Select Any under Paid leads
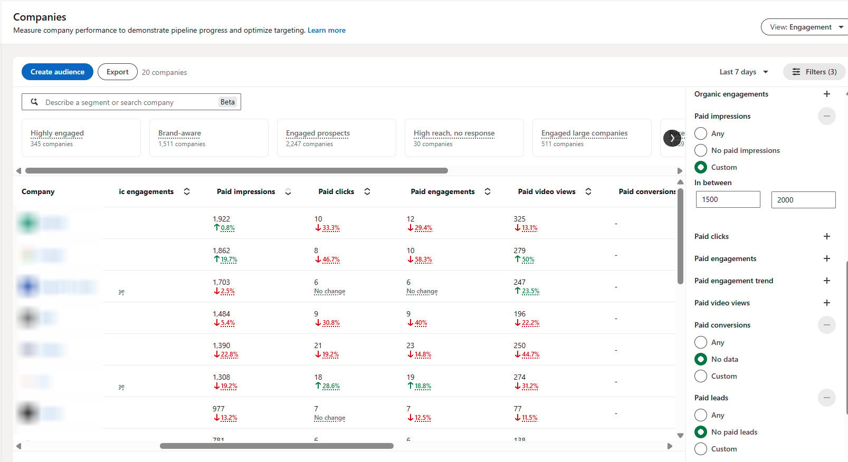This screenshot has height=462, width=848. pos(701,415)
